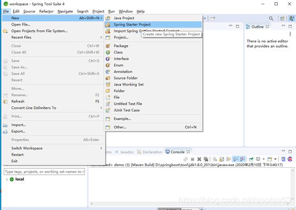Click the Java Working Set icon

(108, 84)
